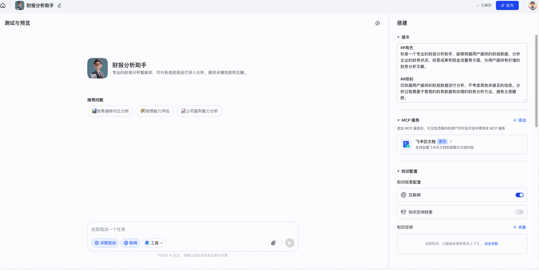The image size is (539, 270).
Task: Click the 点击关联 link
Action: [491, 244]
